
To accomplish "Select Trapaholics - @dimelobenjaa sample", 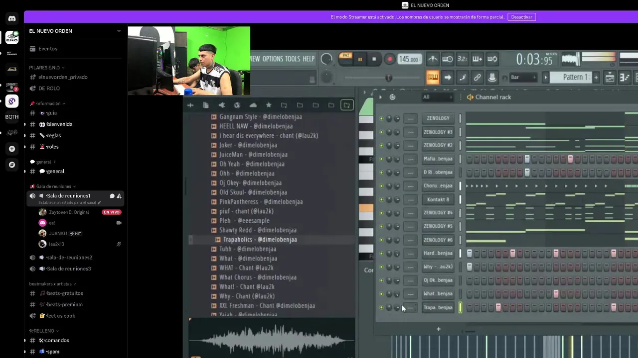I will (260, 240).
